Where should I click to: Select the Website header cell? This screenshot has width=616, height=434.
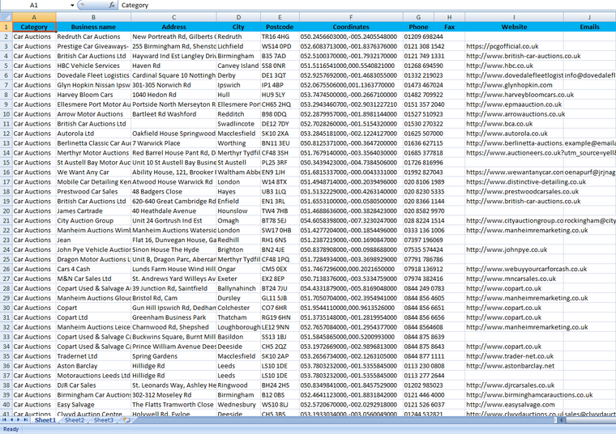point(514,27)
